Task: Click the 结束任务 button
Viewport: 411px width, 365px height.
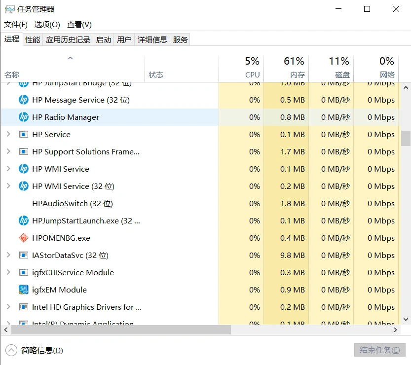Action: click(379, 350)
